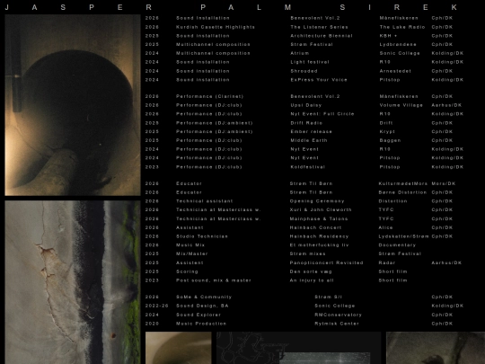Select 'Xuri & John Cleworth' entry
This screenshot has height=364, width=485.
coord(321,209)
